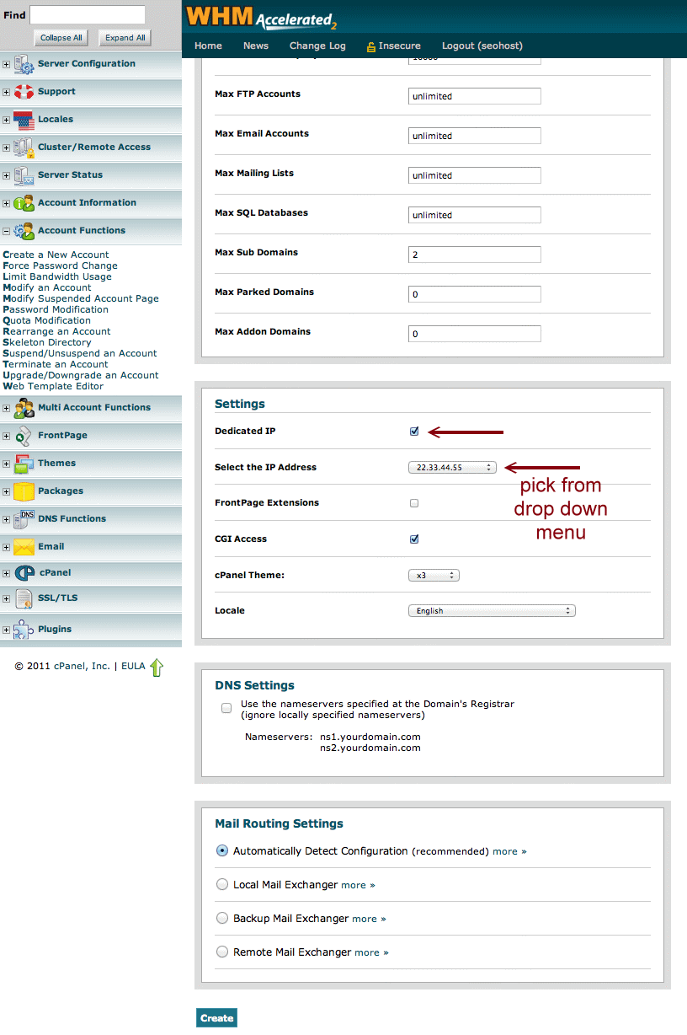Click the Packages box icon
Screen dimensions: 687x1035
point(24,491)
